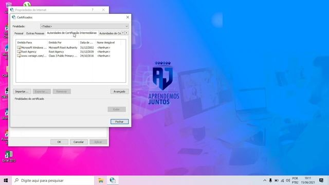Open the partially visible Autoridades de Ce... tab

[109, 33]
